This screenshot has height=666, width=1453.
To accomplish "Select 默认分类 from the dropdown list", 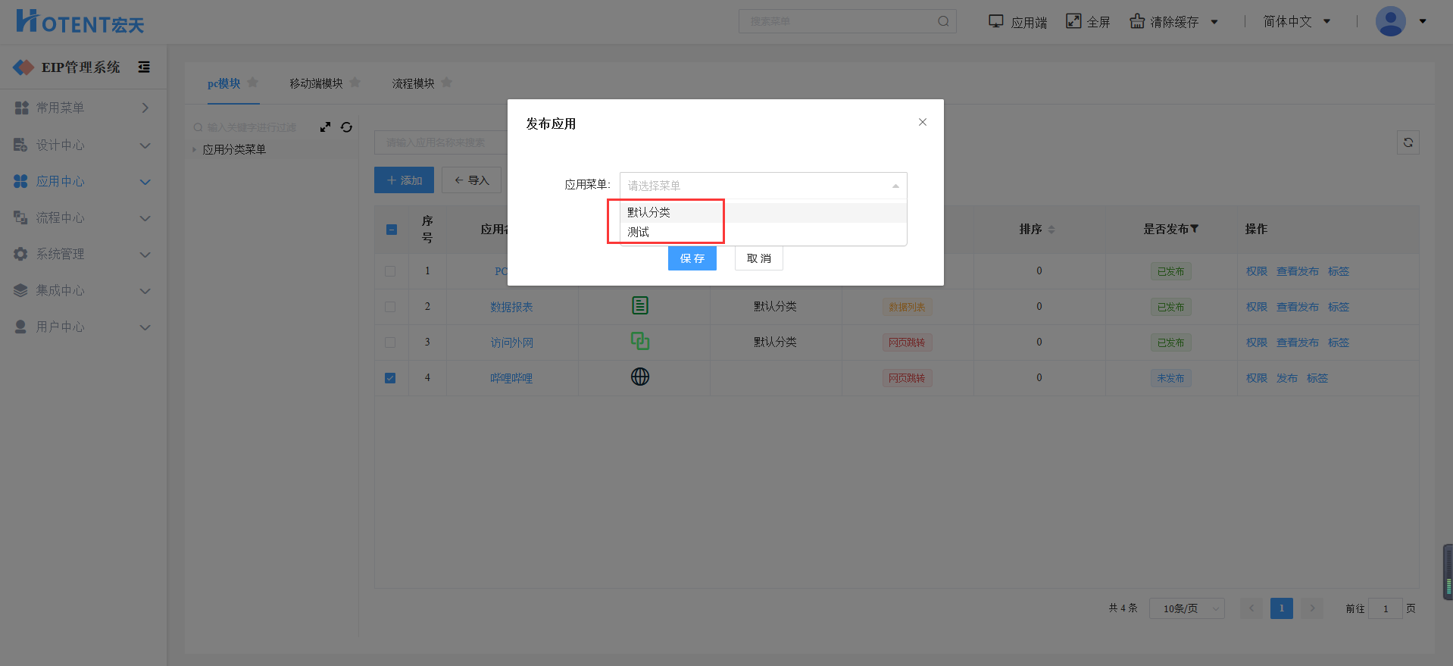I will pyautogui.click(x=649, y=212).
